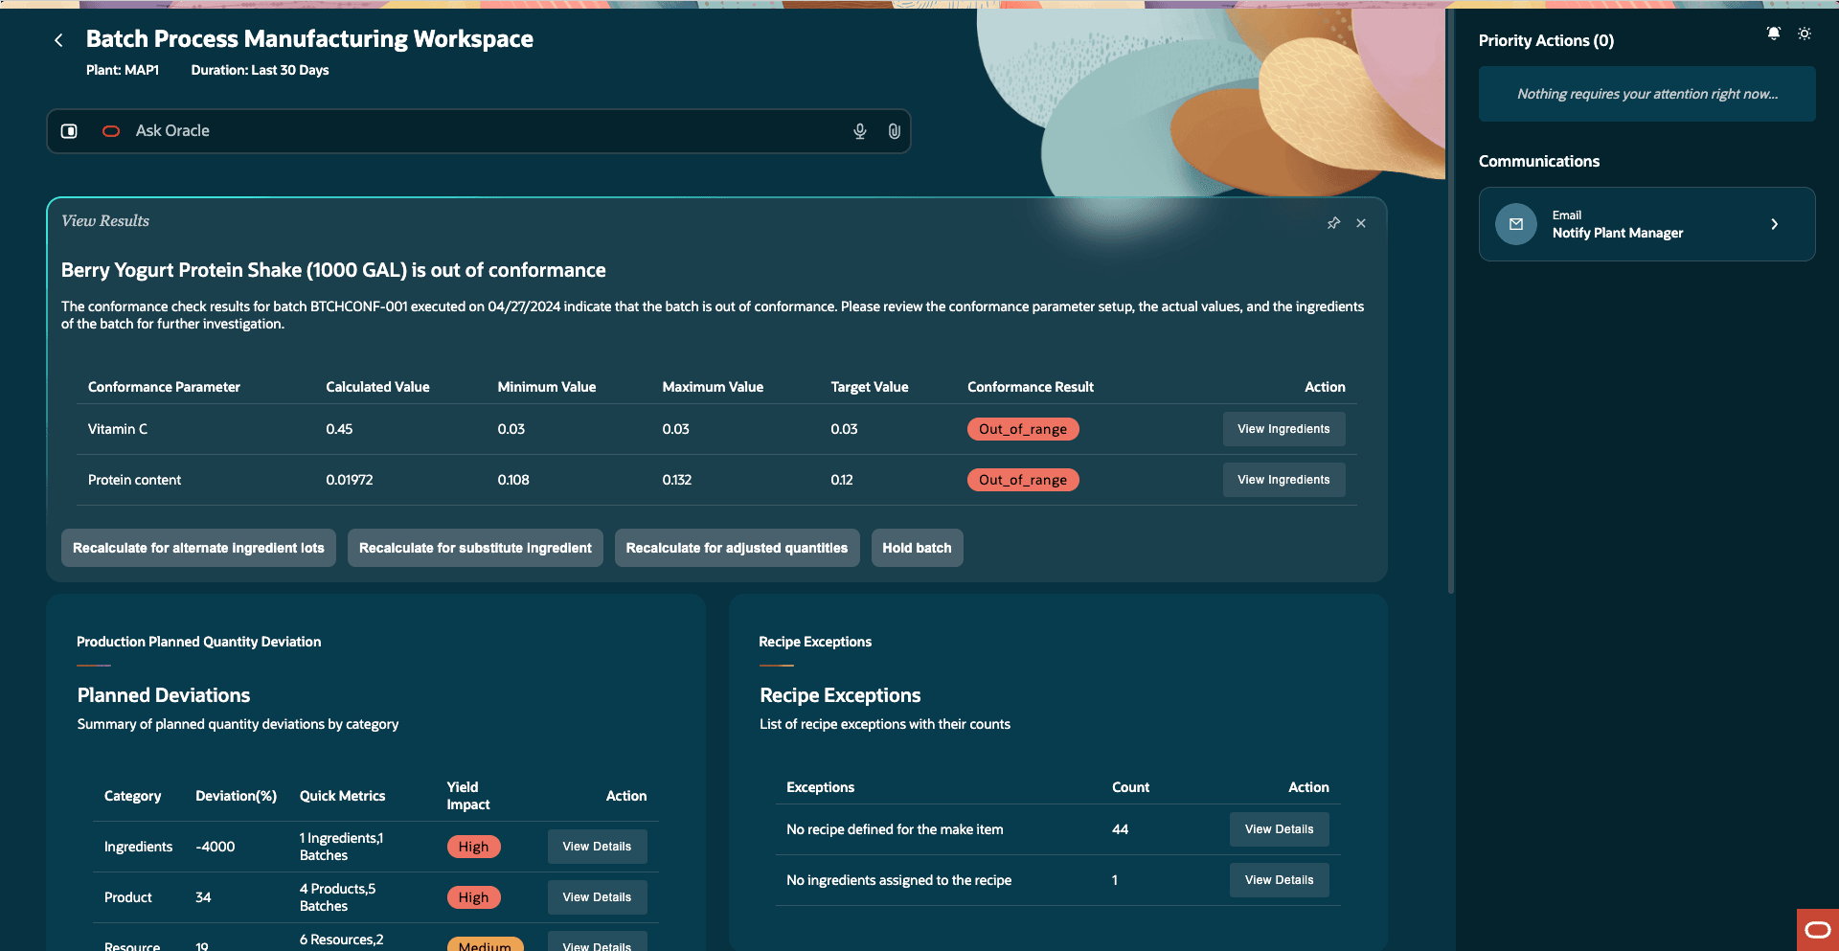Click the Ask Oracle input field
Viewport: 1839px width, 951px height.
coord(479,131)
